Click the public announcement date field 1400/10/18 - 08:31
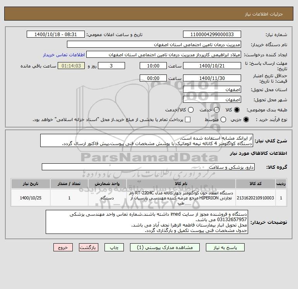This screenshot has height=289, width=298. [x=56, y=34]
